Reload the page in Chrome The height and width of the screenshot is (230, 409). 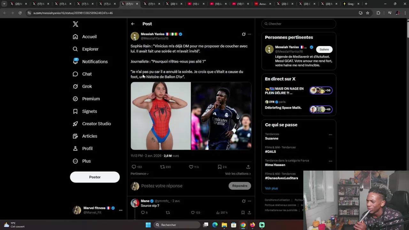coord(20,13)
